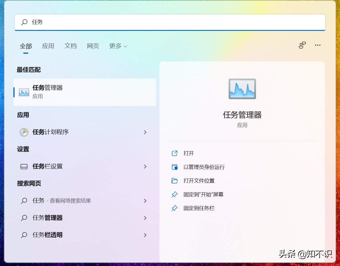Run Task Manager as administrator
340x266 pixels.
pyautogui.click(x=204, y=167)
